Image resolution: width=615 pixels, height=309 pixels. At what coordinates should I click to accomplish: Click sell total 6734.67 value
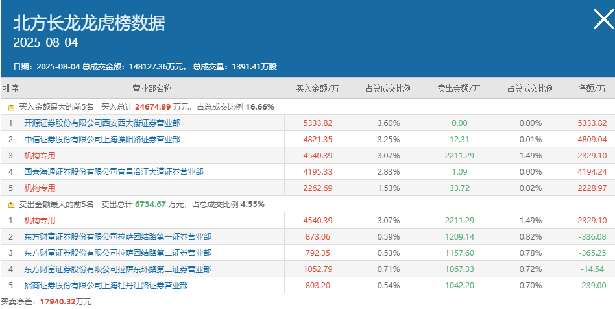(151, 204)
